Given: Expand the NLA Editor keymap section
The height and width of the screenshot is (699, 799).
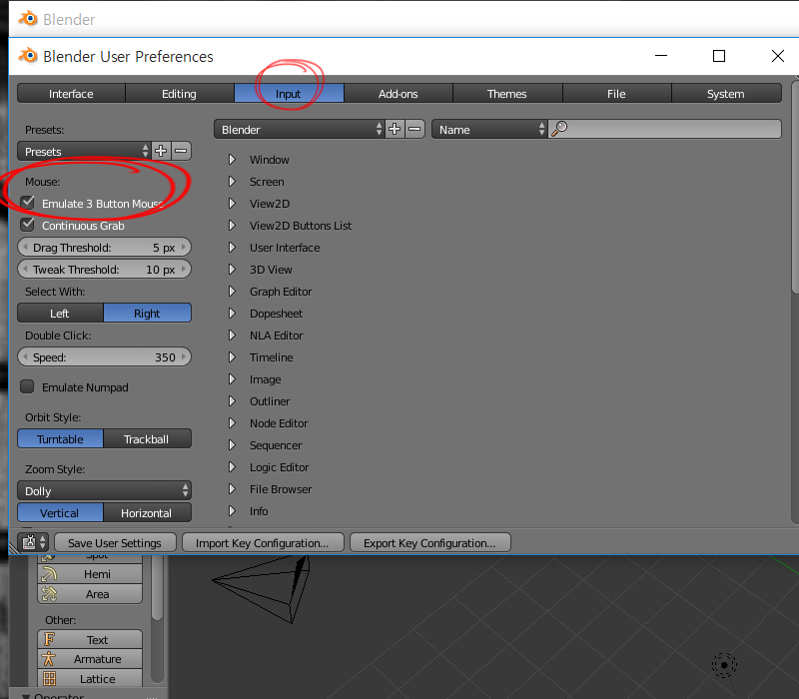Looking at the screenshot, I should (232, 335).
